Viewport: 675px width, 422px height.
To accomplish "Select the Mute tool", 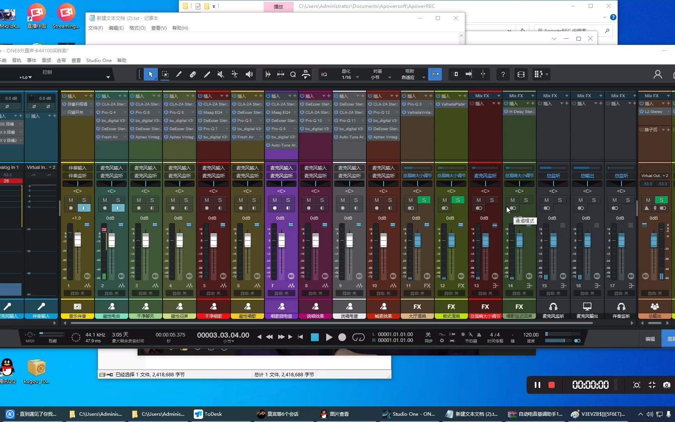I will pos(220,74).
